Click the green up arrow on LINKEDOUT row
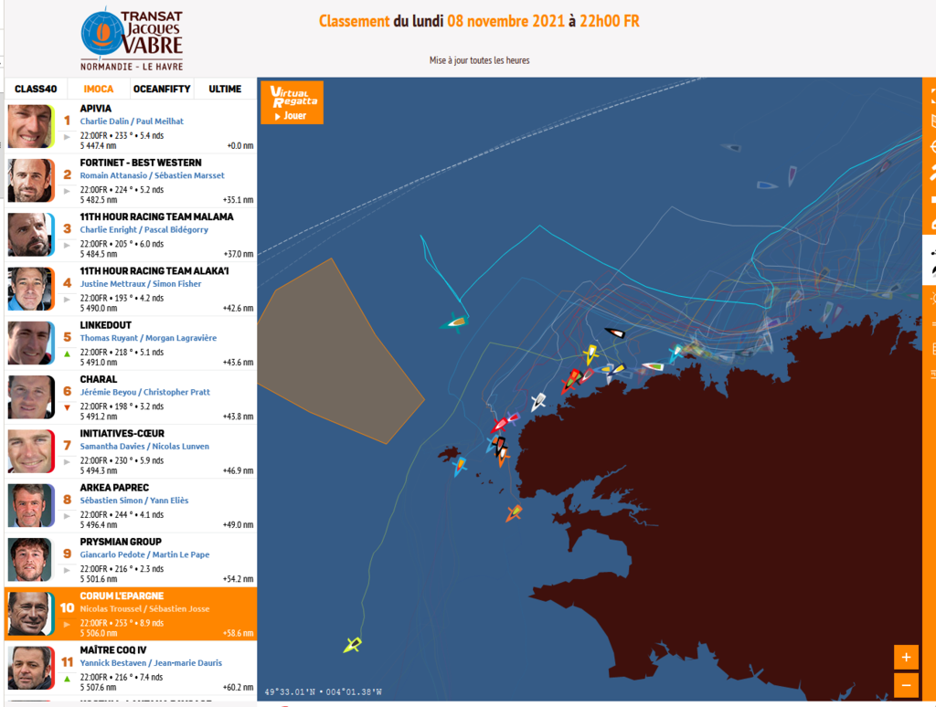Screen dimensions: 936x707 click(67, 353)
